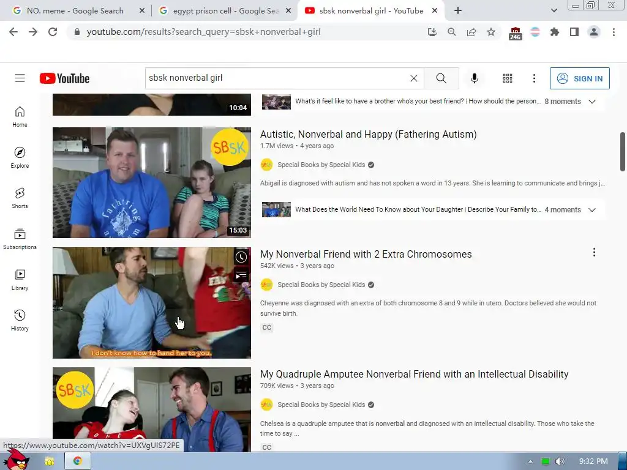Clear the search box with the X icon

click(414, 78)
